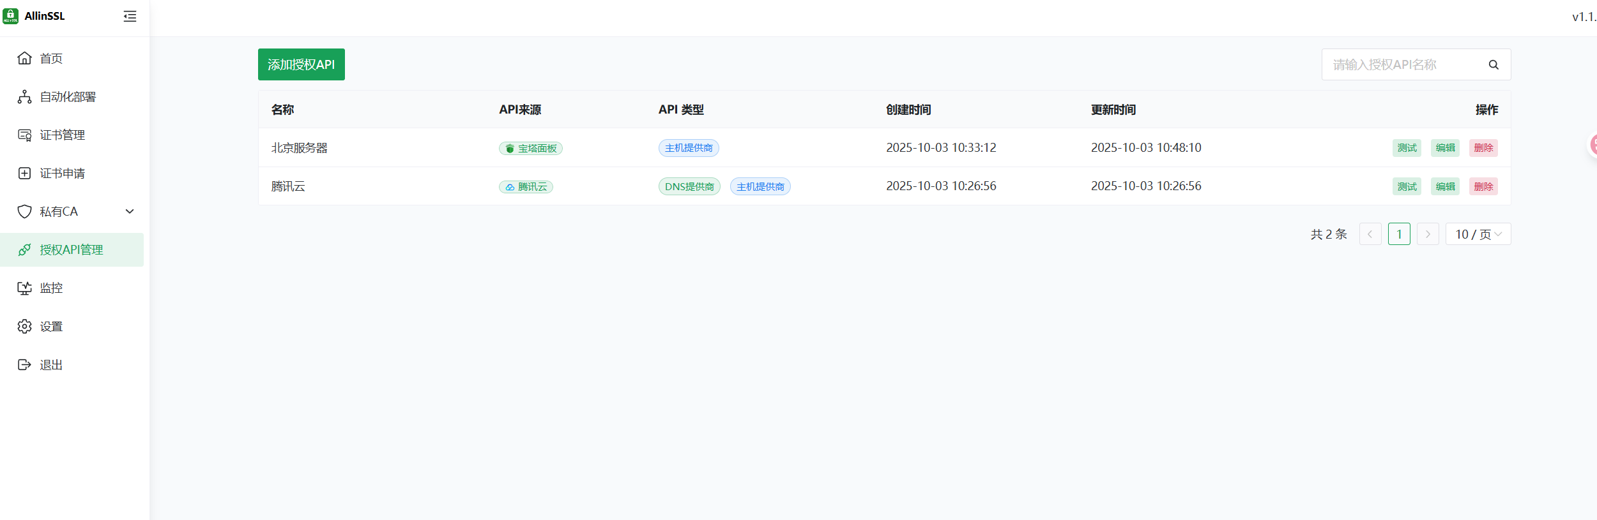Collapse the sidebar using the menu fold icon
This screenshot has width=1597, height=520.
[x=130, y=17]
